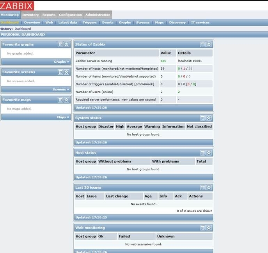The image size is (268, 253).
Task: Follow the Graphs » link
Action: [62, 62]
